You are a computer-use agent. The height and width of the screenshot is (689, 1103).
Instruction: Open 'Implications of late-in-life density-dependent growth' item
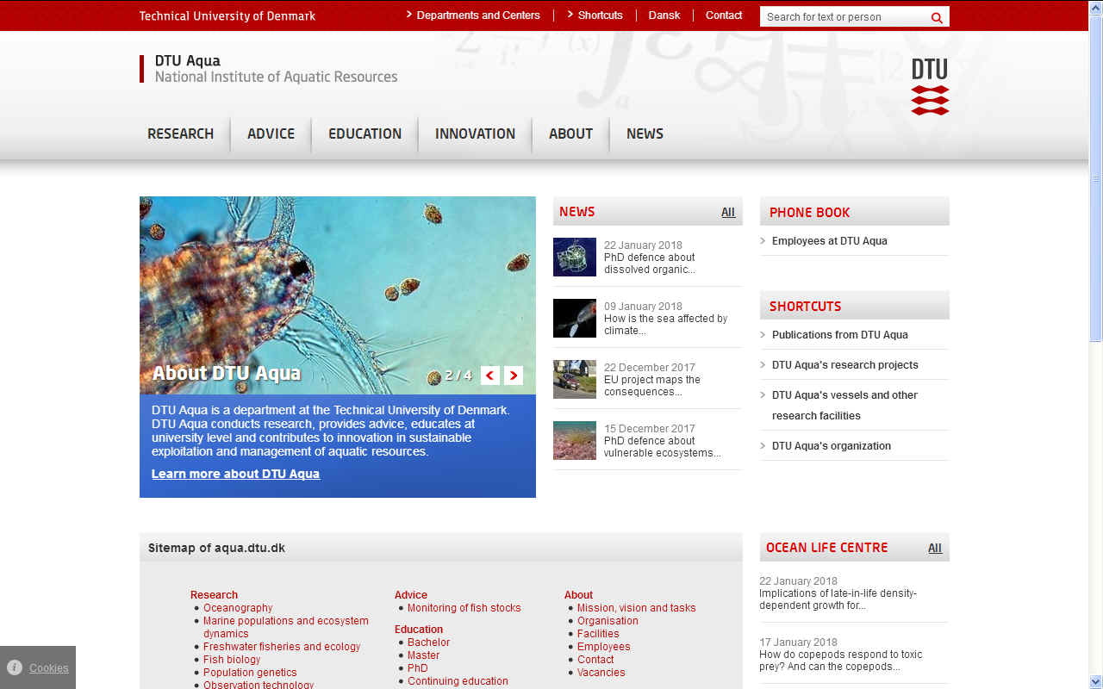click(x=838, y=599)
